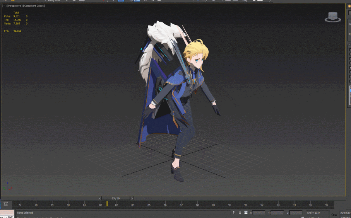Open the Perspective viewport view menu

click(15, 6)
